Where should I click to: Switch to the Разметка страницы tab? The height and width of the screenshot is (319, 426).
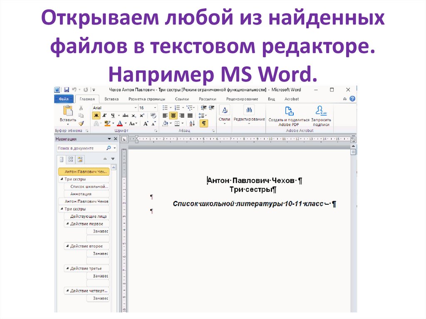pyautogui.click(x=147, y=99)
